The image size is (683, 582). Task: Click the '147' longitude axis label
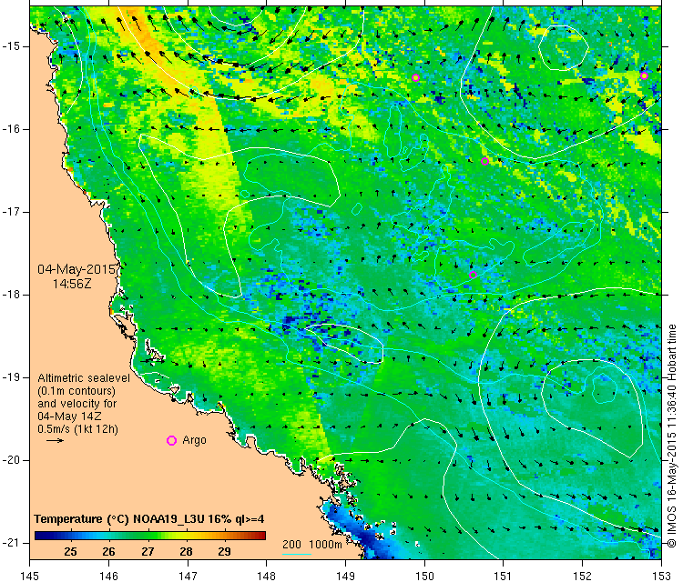click(188, 576)
